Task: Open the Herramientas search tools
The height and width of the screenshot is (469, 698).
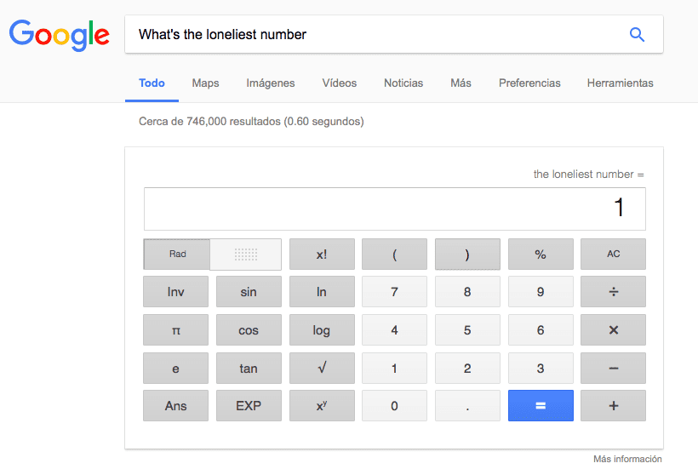Action: point(620,83)
